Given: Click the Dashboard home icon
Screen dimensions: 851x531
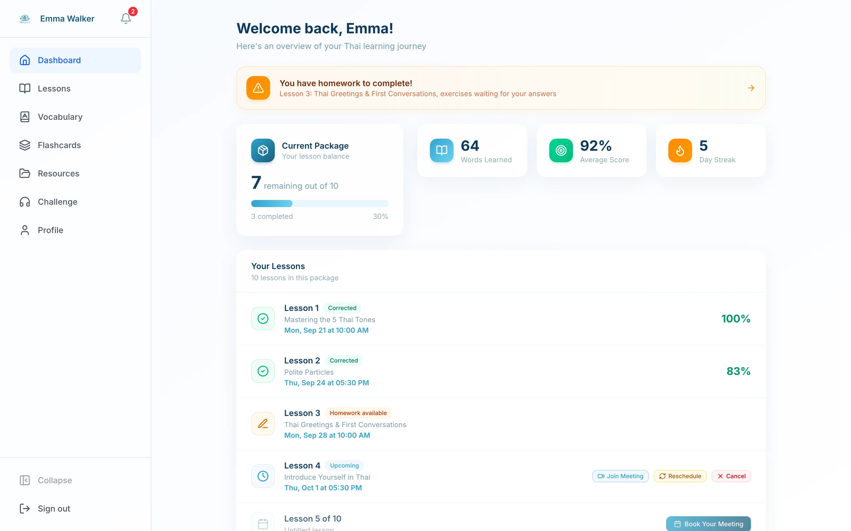Looking at the screenshot, I should coord(25,60).
